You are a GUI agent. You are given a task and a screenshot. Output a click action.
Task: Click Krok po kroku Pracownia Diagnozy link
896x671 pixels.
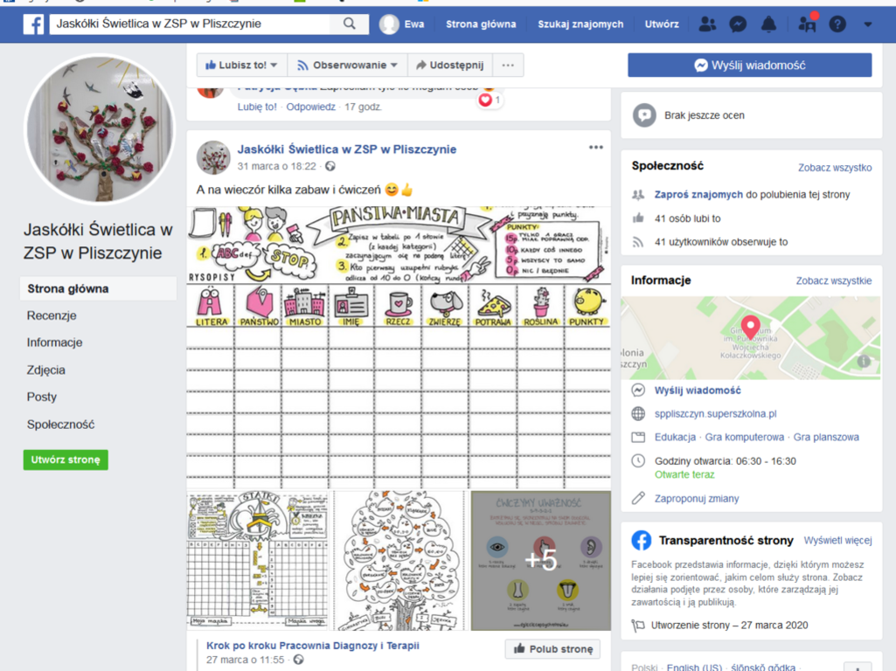pyautogui.click(x=313, y=646)
